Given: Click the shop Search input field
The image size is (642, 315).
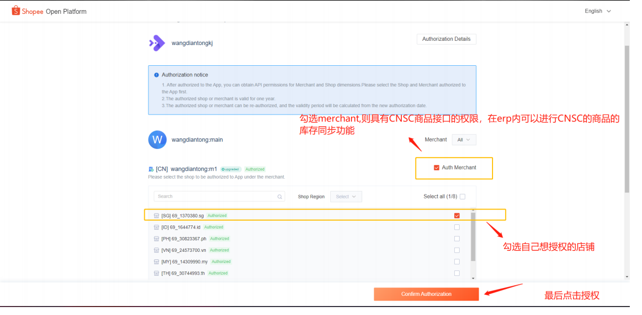Looking at the screenshot, I should tap(219, 197).
